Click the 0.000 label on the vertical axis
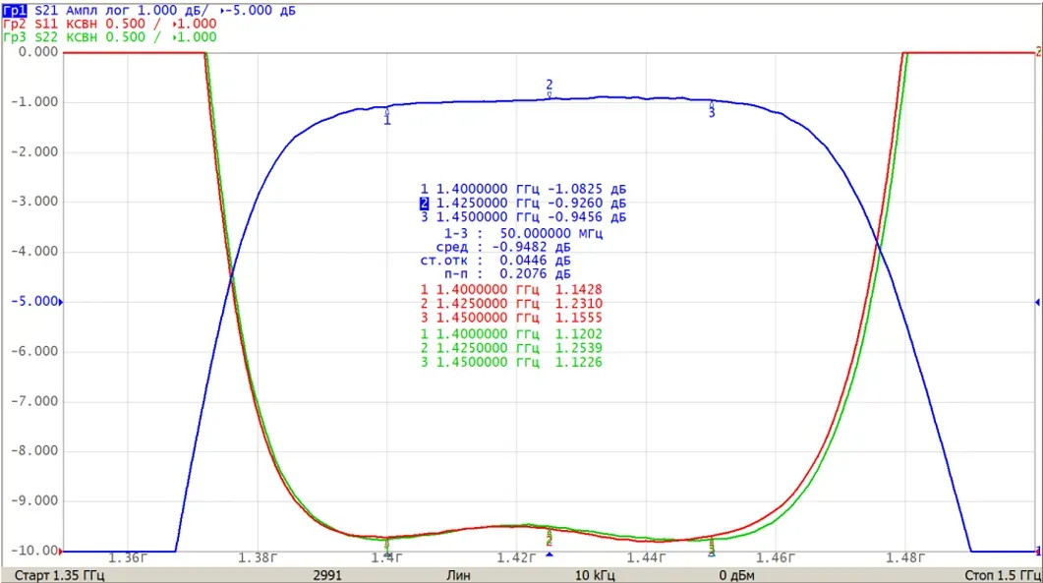Image resolution: width=1043 pixels, height=583 pixels. point(38,52)
